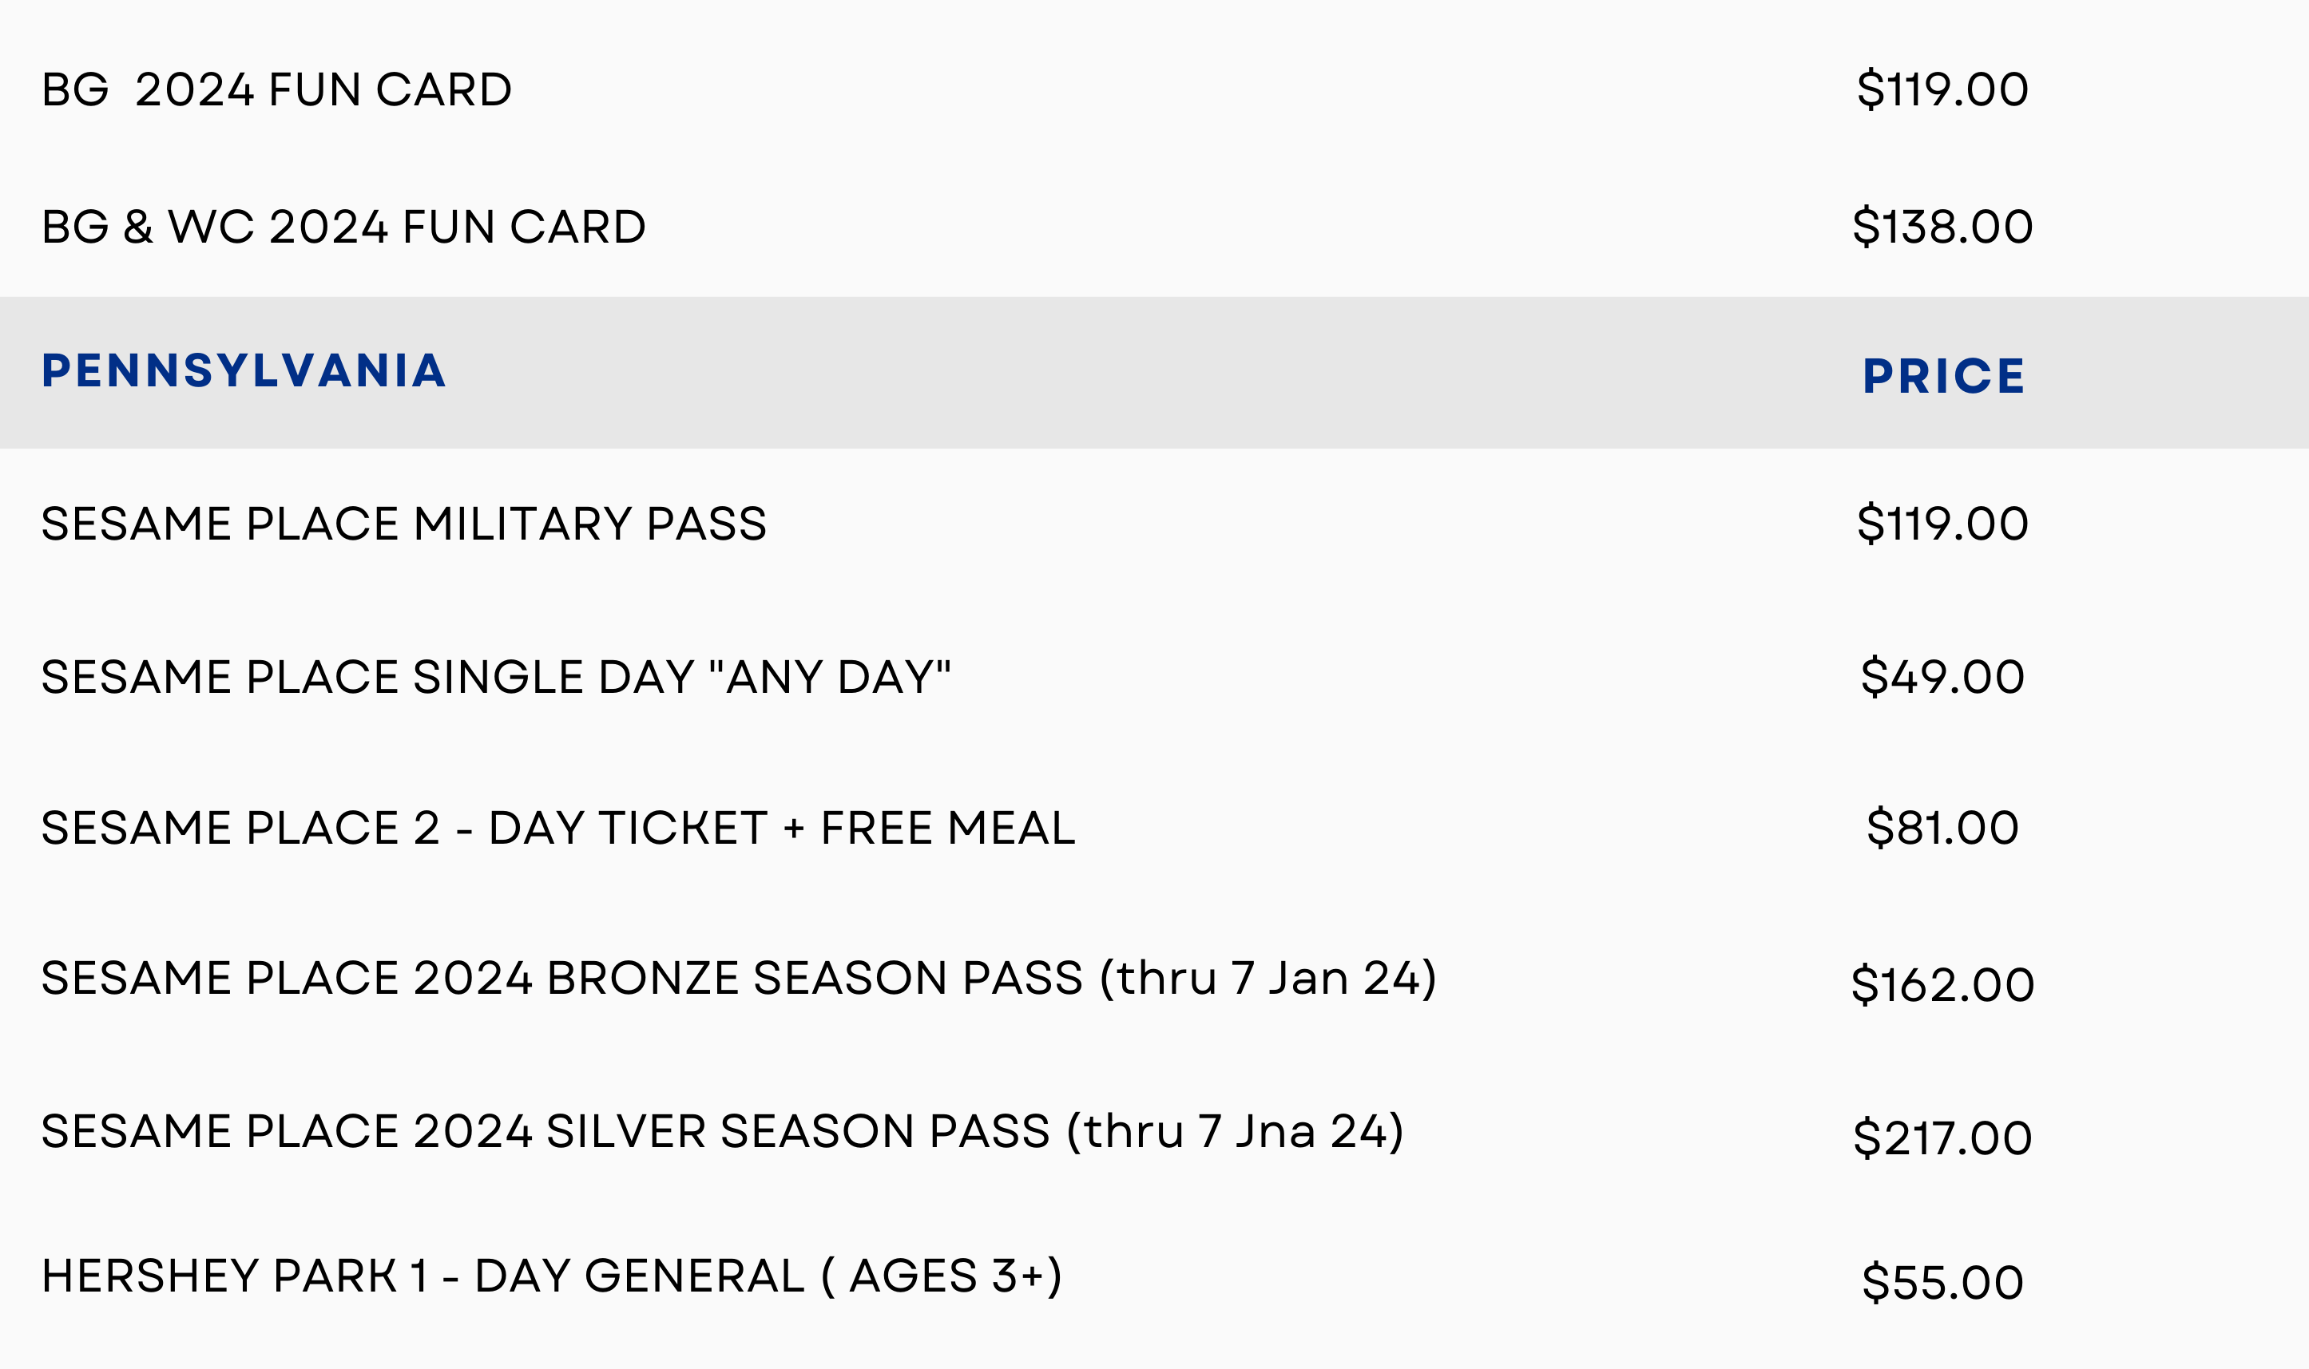Click the $217.00 price
The height and width of the screenshot is (1369, 2309).
pyautogui.click(x=1942, y=1138)
